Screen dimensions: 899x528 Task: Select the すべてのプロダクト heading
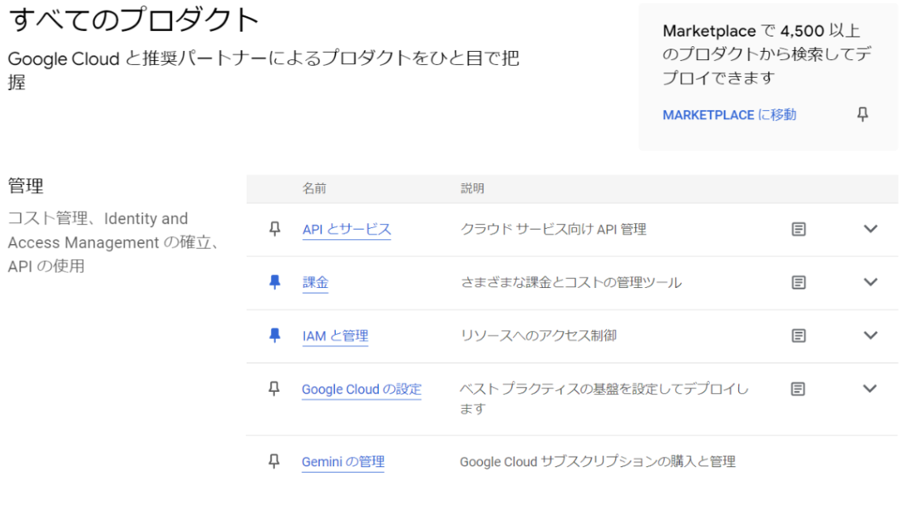pyautogui.click(x=133, y=19)
